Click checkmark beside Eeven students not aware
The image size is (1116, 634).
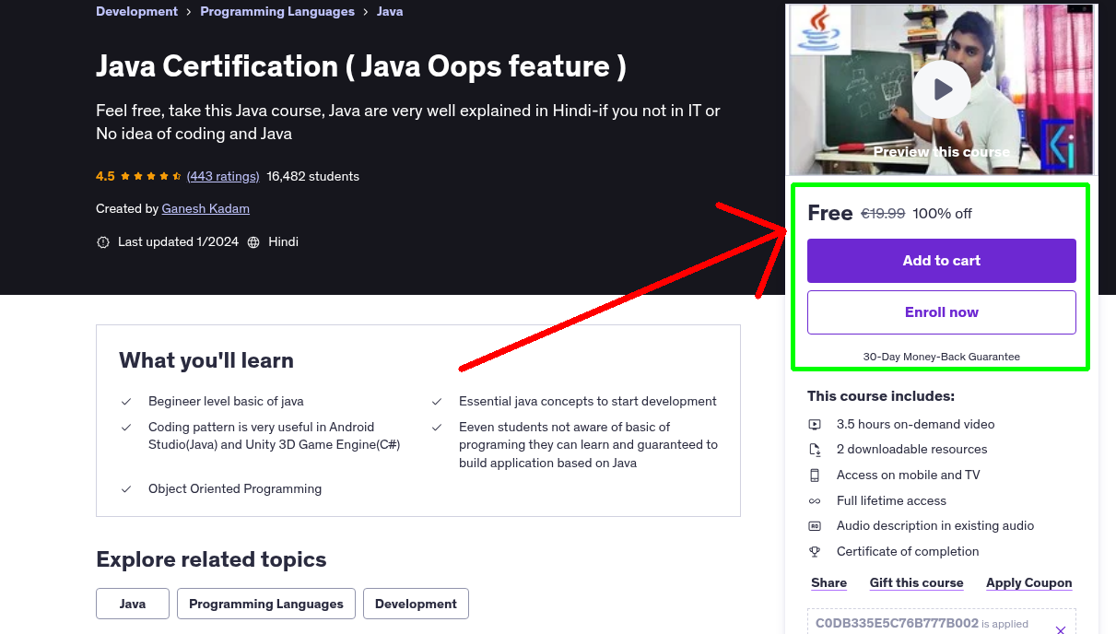pos(437,428)
